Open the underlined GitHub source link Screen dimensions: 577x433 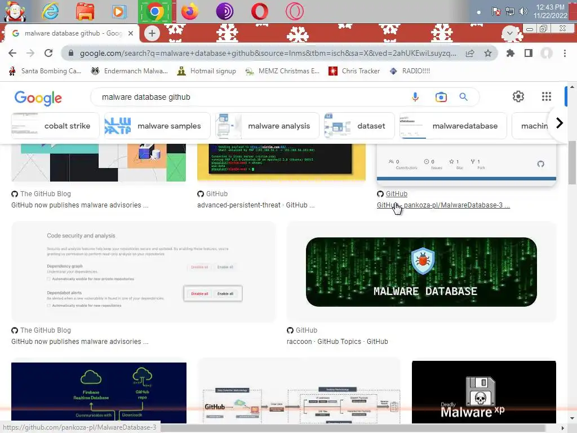tap(396, 194)
